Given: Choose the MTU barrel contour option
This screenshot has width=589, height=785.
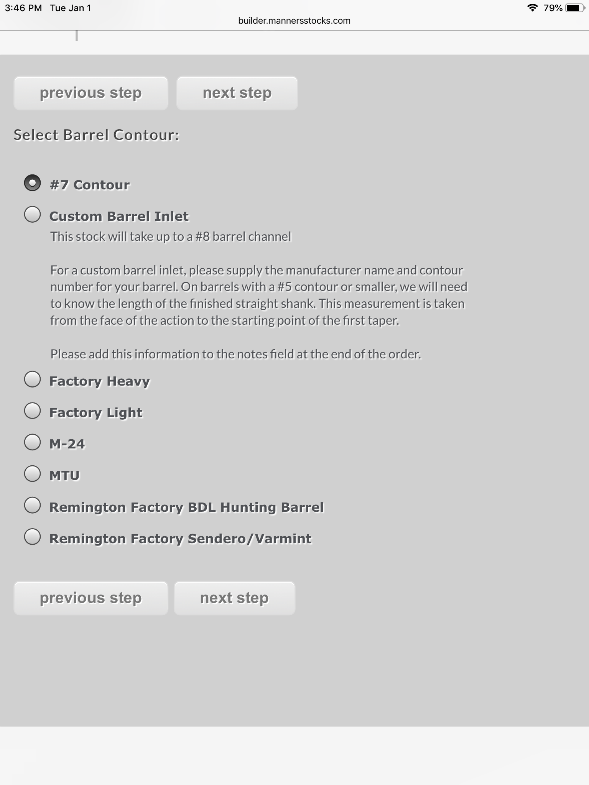Looking at the screenshot, I should (x=32, y=473).
